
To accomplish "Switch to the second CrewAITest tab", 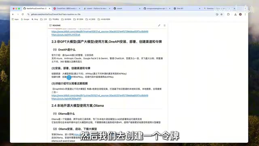I will [66, 9].
